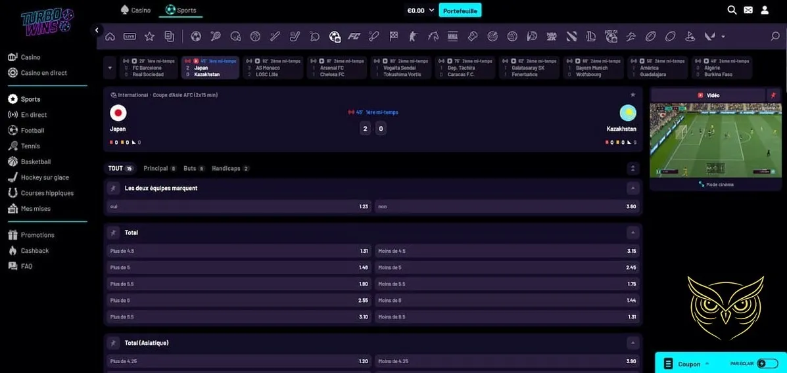Open Mes mises in sidebar
Screen dimensions: 787x373
(x=29, y=209)
